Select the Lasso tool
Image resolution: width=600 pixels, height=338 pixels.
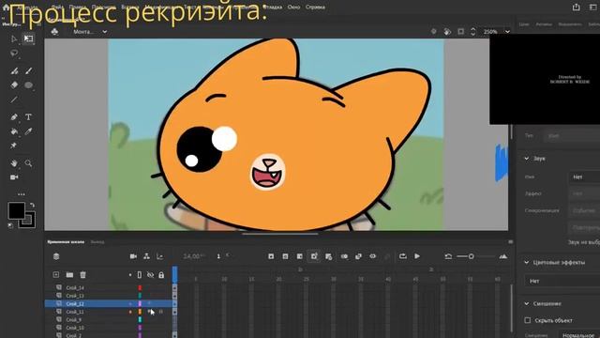click(14, 54)
